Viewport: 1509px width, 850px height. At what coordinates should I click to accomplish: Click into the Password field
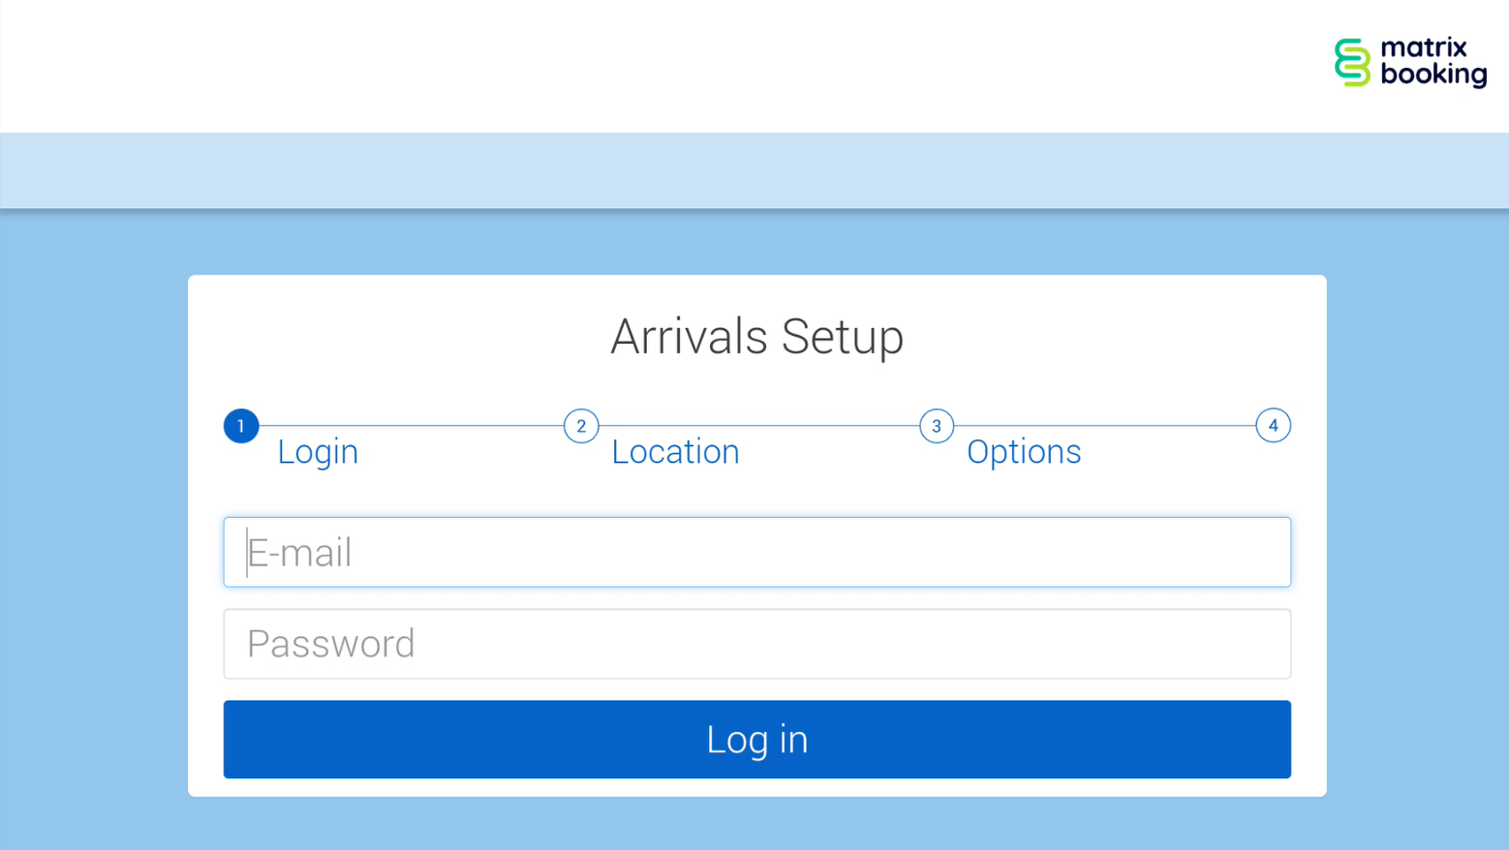[x=756, y=644]
